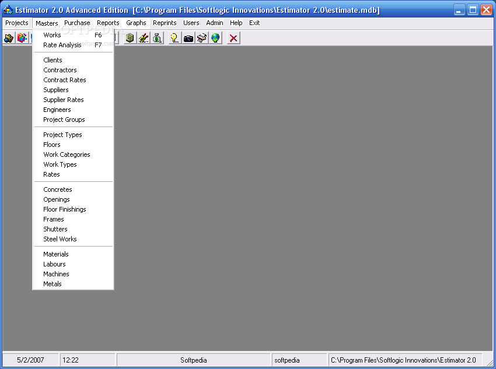Click the camera toolbar icon
The width and height of the screenshot is (496, 369).
point(188,38)
